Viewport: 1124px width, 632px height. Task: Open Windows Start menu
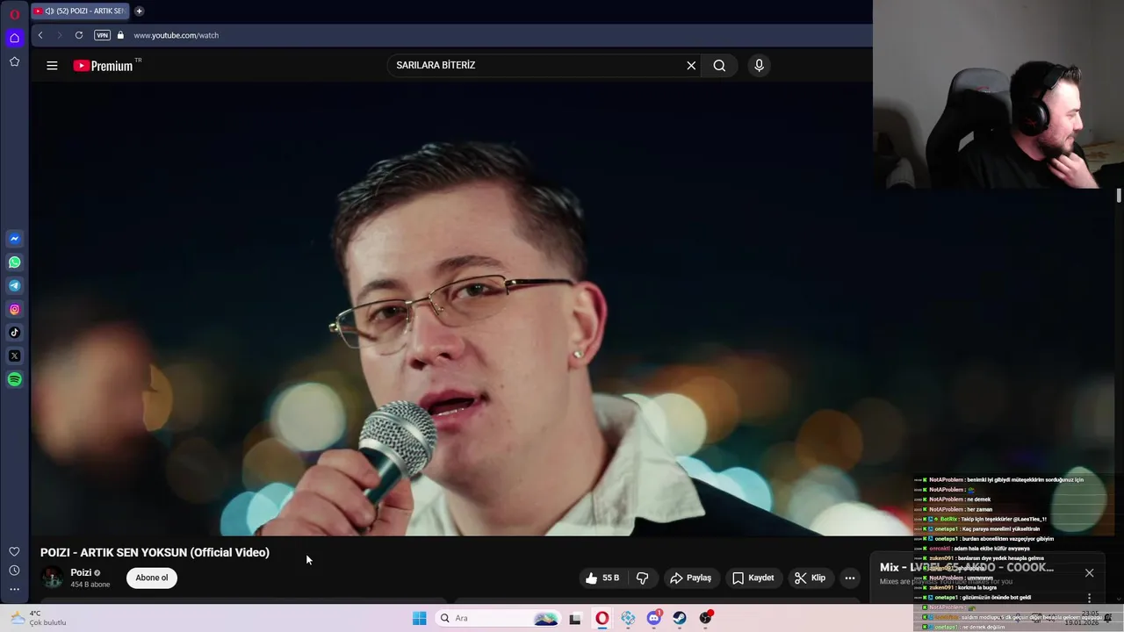click(x=420, y=618)
